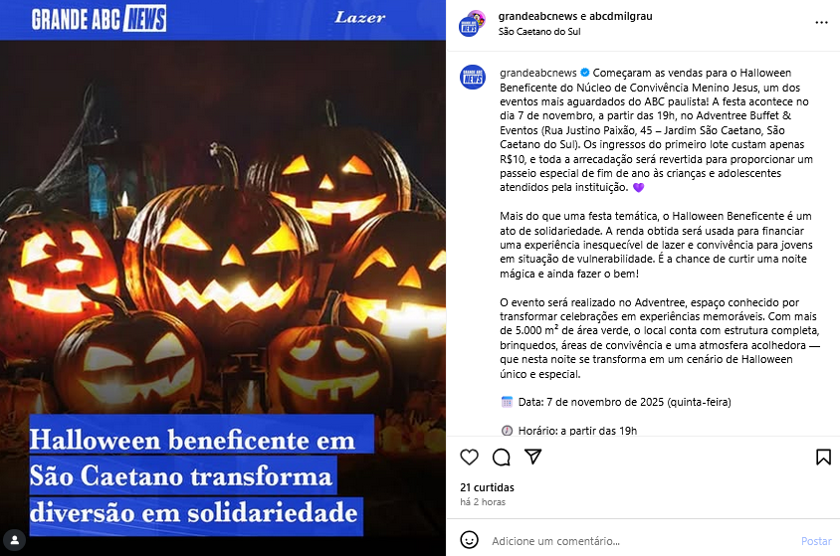View the list of 21 curtidas

(x=487, y=487)
